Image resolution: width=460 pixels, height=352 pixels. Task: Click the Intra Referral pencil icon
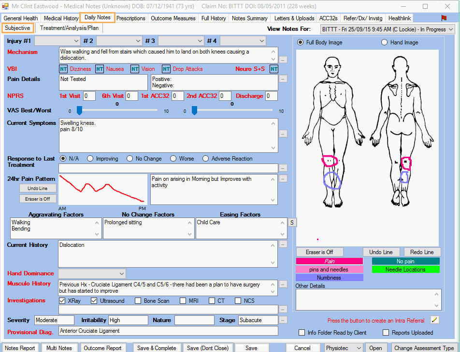pos(434,320)
